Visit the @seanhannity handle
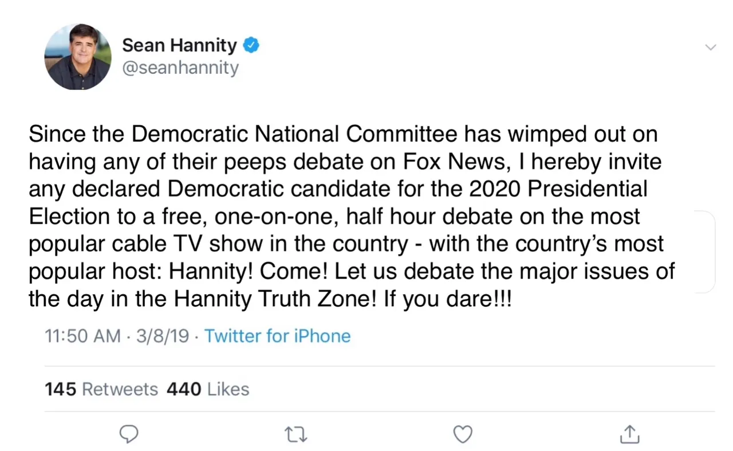The image size is (733, 451). (180, 68)
